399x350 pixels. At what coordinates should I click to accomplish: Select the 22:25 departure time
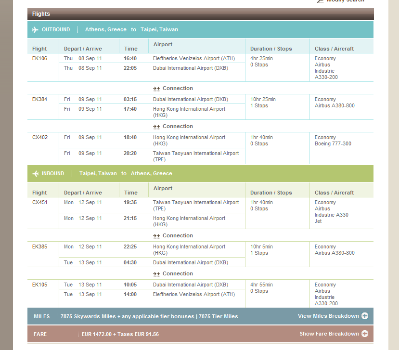tap(130, 246)
